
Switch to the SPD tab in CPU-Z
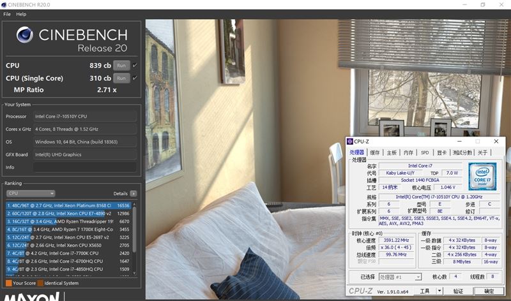click(425, 152)
